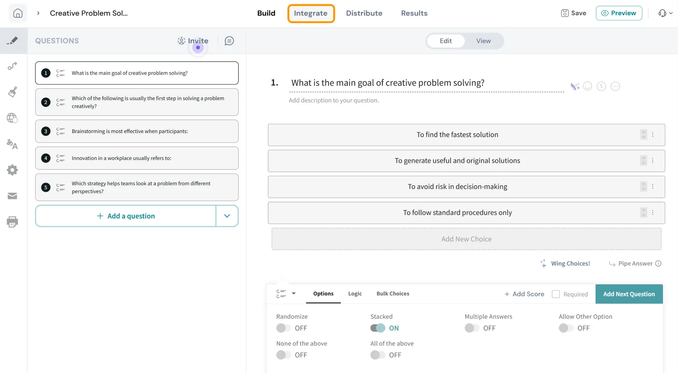Toggle the Randomize switch
678x373 pixels.
(x=283, y=328)
